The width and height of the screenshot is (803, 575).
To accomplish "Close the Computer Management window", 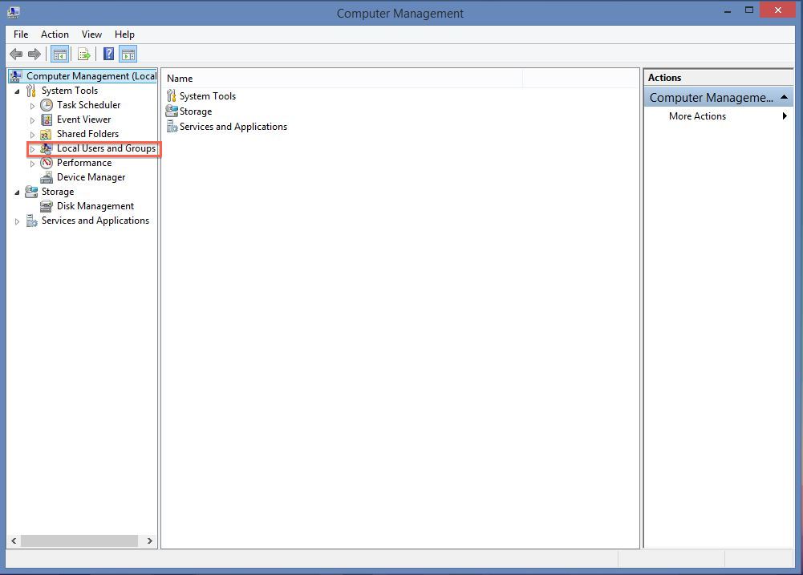I will 777,10.
